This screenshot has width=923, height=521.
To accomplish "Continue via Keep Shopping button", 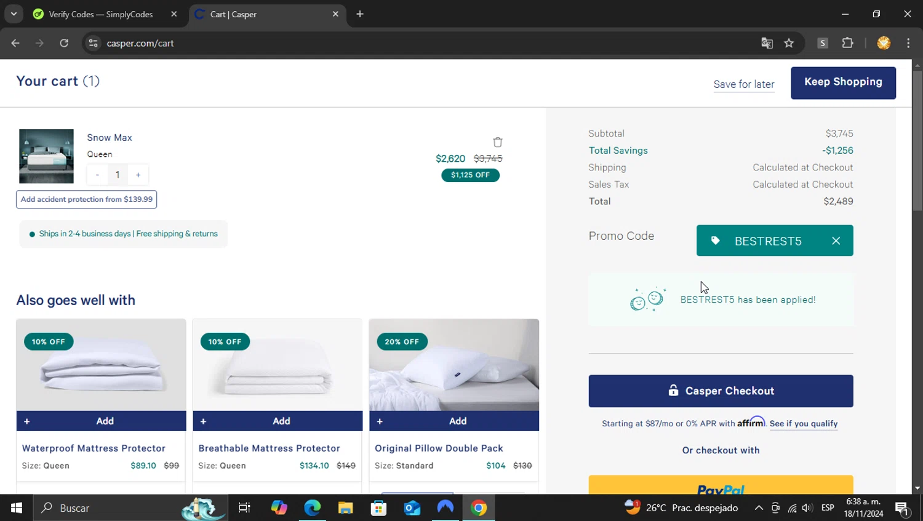I will point(843,82).
